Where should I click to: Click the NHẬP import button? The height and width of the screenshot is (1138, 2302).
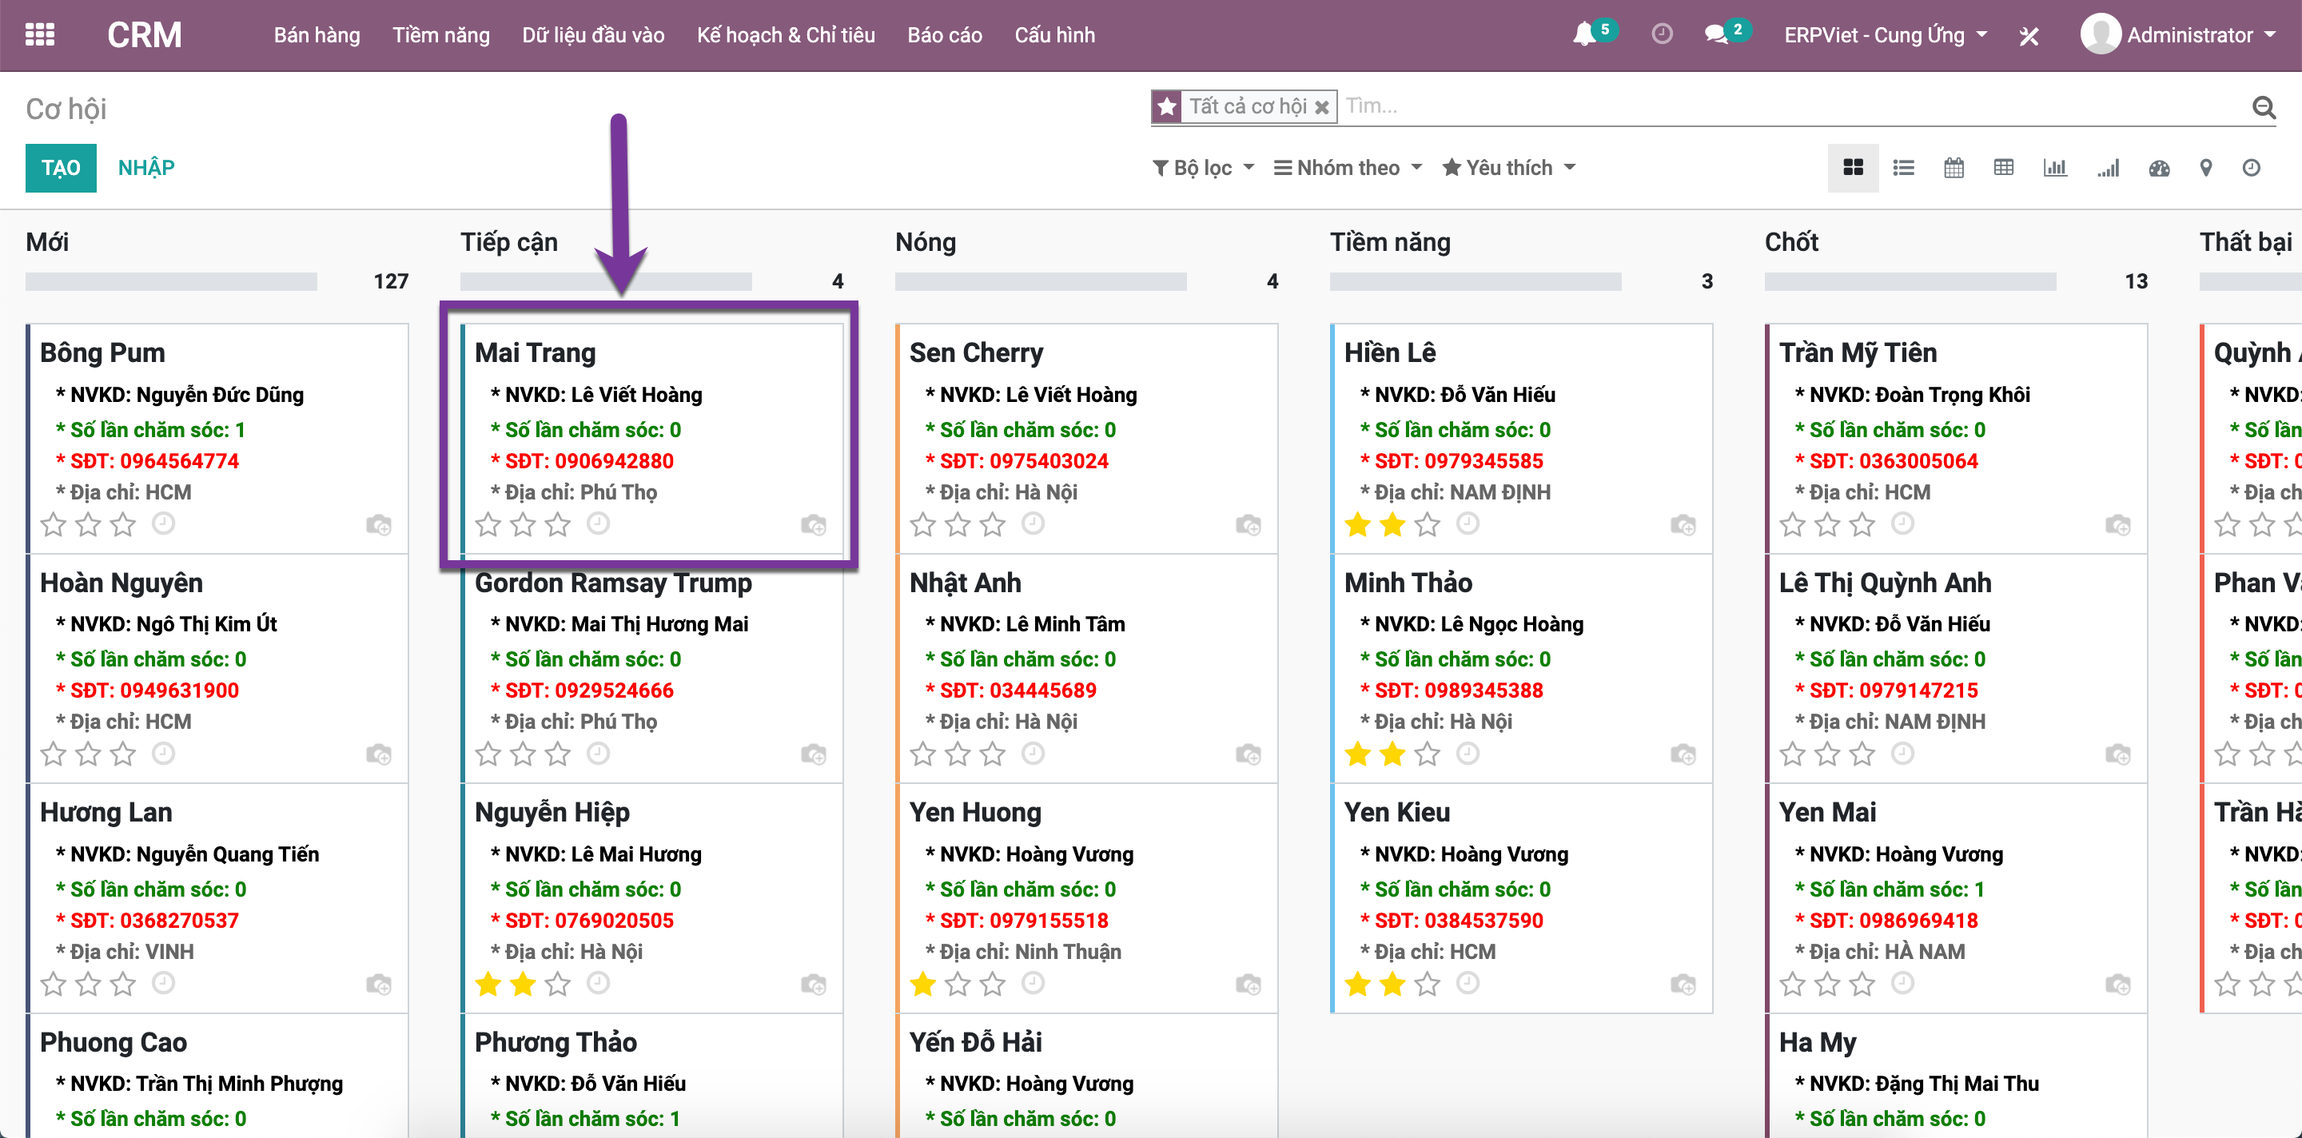(x=145, y=168)
